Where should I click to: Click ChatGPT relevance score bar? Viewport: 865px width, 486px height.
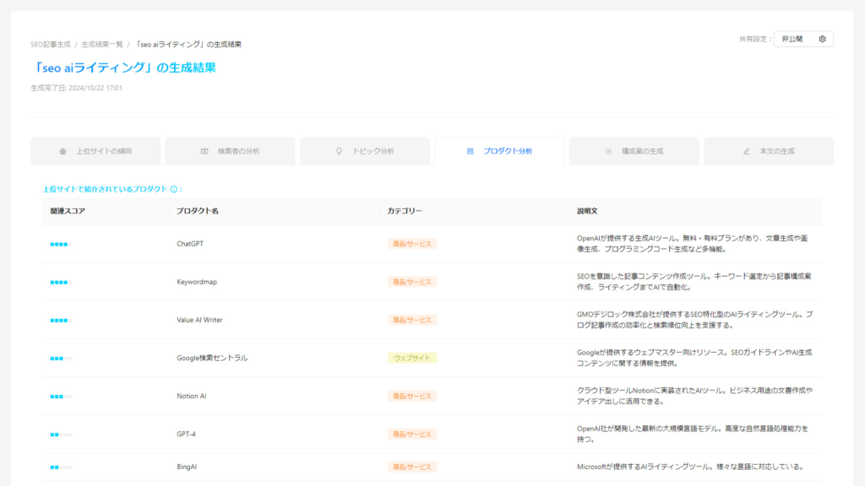tap(61, 244)
